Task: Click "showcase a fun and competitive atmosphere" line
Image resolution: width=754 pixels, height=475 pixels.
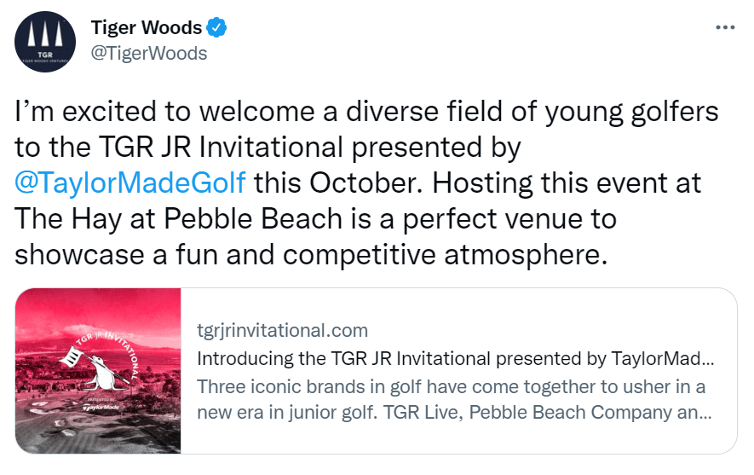Action: pyautogui.click(x=311, y=255)
